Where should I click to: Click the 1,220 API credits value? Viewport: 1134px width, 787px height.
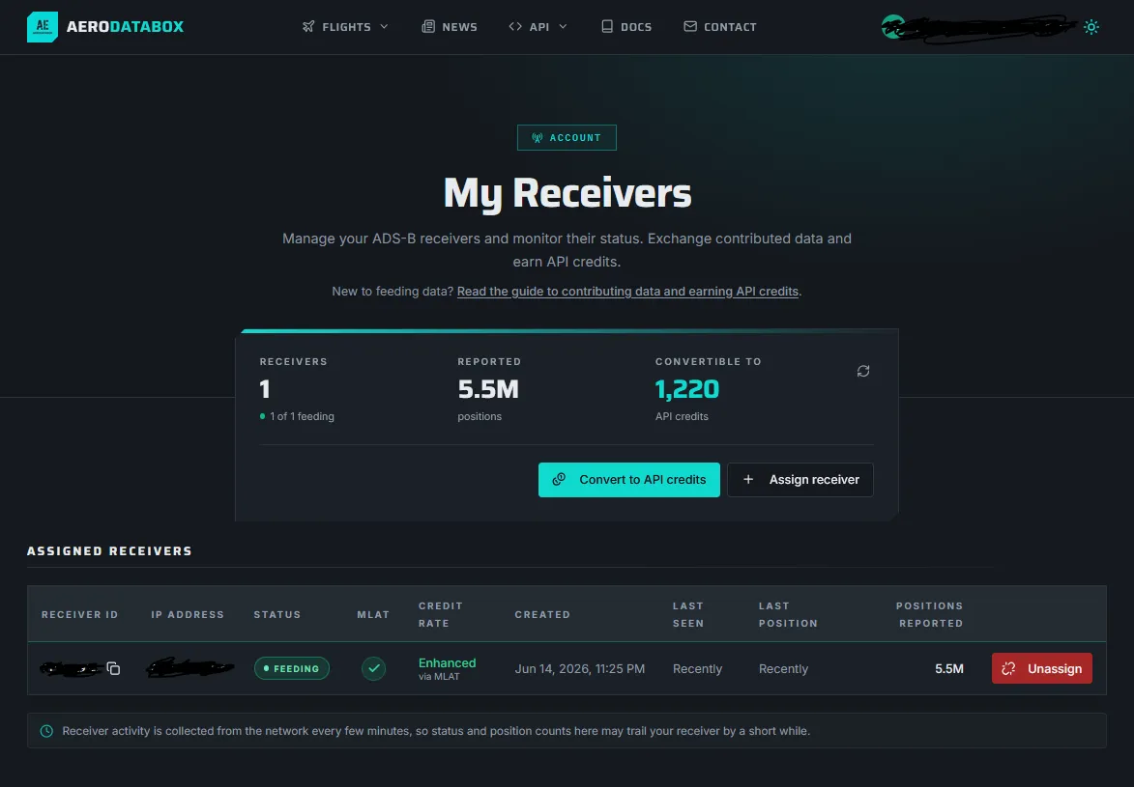tap(687, 389)
